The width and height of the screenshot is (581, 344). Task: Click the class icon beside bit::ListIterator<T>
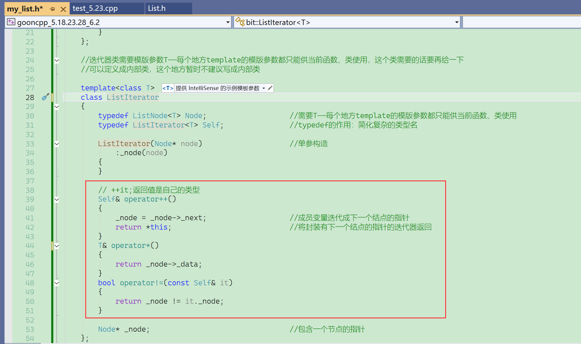tap(240, 22)
